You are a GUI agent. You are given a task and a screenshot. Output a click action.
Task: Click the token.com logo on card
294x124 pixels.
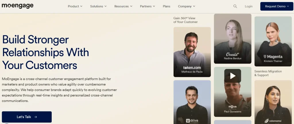click(x=192, y=68)
